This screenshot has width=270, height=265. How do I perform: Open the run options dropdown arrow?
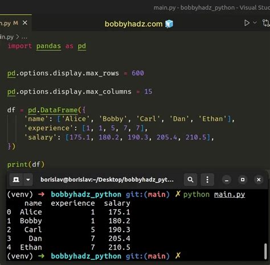[255, 23]
